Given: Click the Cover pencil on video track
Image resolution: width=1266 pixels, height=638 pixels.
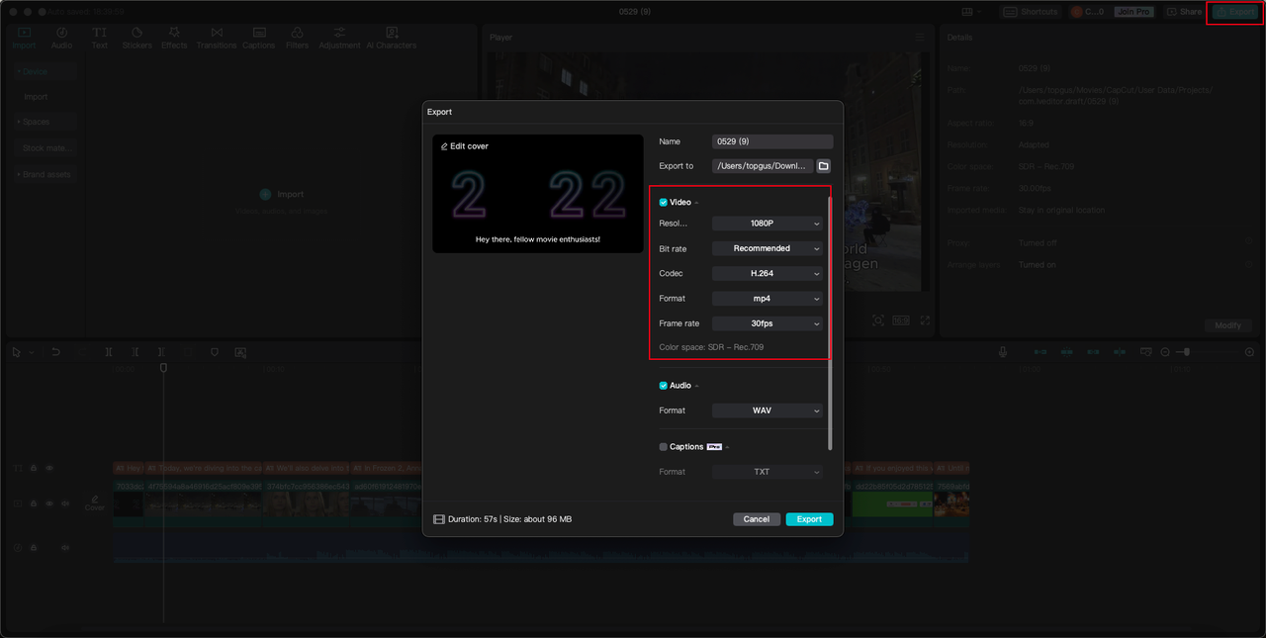Looking at the screenshot, I should pos(95,501).
